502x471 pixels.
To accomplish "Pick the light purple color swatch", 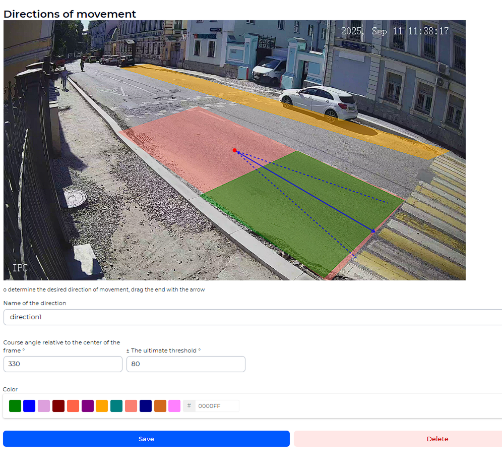I will coord(44,405).
